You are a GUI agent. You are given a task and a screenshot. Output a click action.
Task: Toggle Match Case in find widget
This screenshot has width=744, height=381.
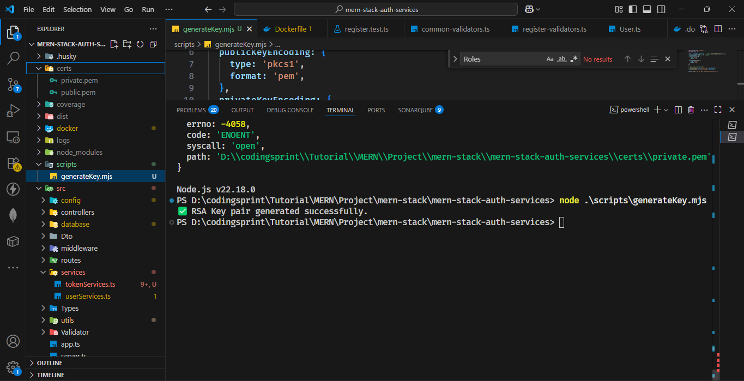[550, 59]
